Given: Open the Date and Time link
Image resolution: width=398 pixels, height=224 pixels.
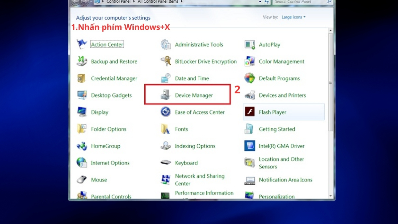Looking at the screenshot, I should click(x=192, y=78).
